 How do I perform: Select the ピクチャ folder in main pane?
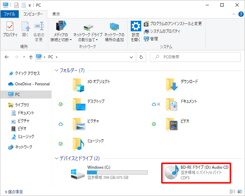86,124
